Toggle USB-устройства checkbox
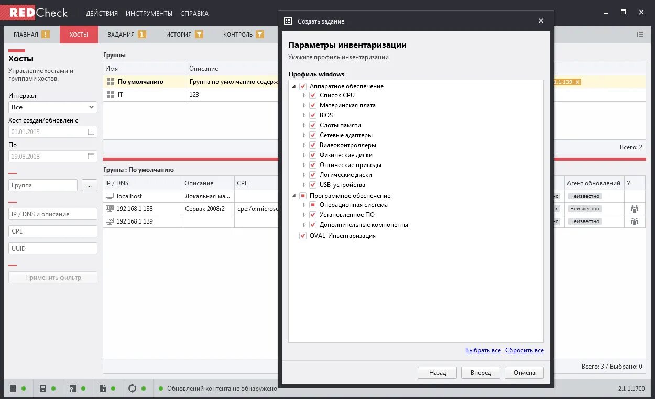 pyautogui.click(x=313, y=185)
